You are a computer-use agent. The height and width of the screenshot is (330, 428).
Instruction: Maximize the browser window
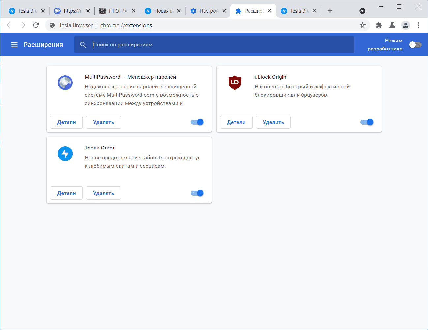[x=399, y=7]
